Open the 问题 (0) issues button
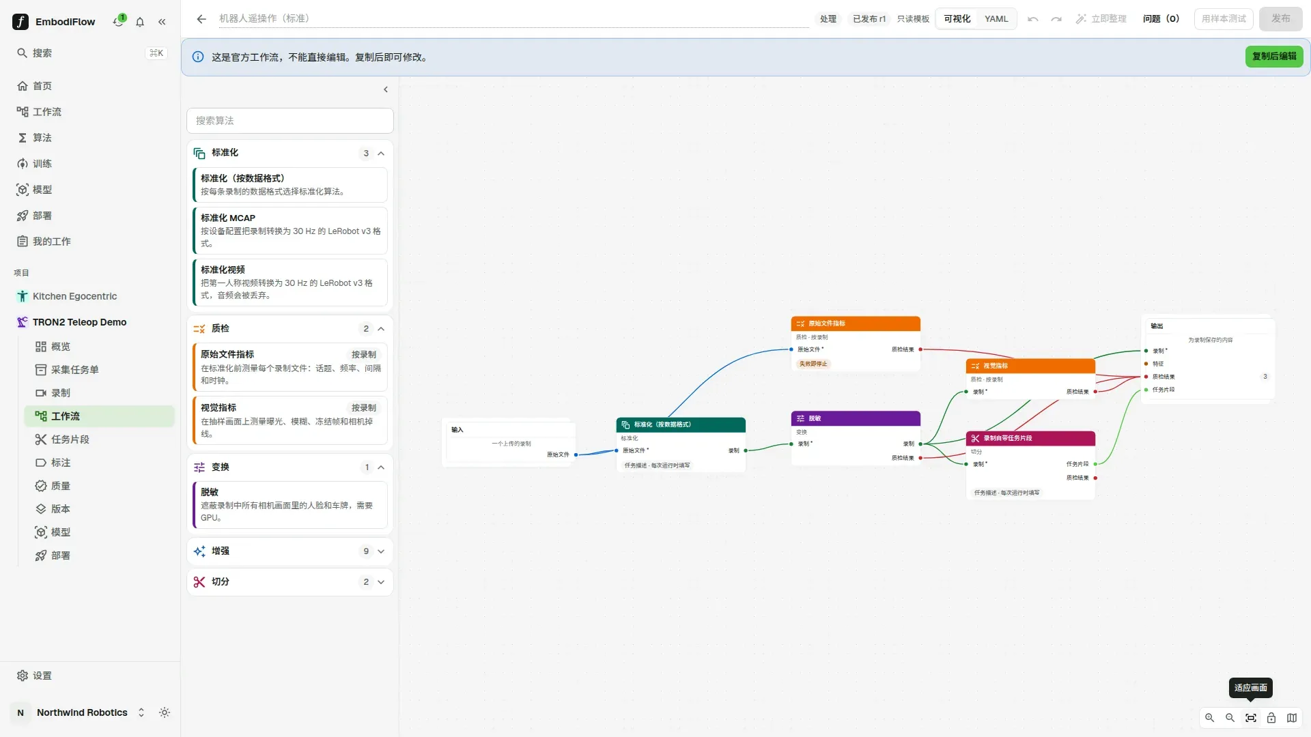1311x737 pixels. click(1161, 19)
